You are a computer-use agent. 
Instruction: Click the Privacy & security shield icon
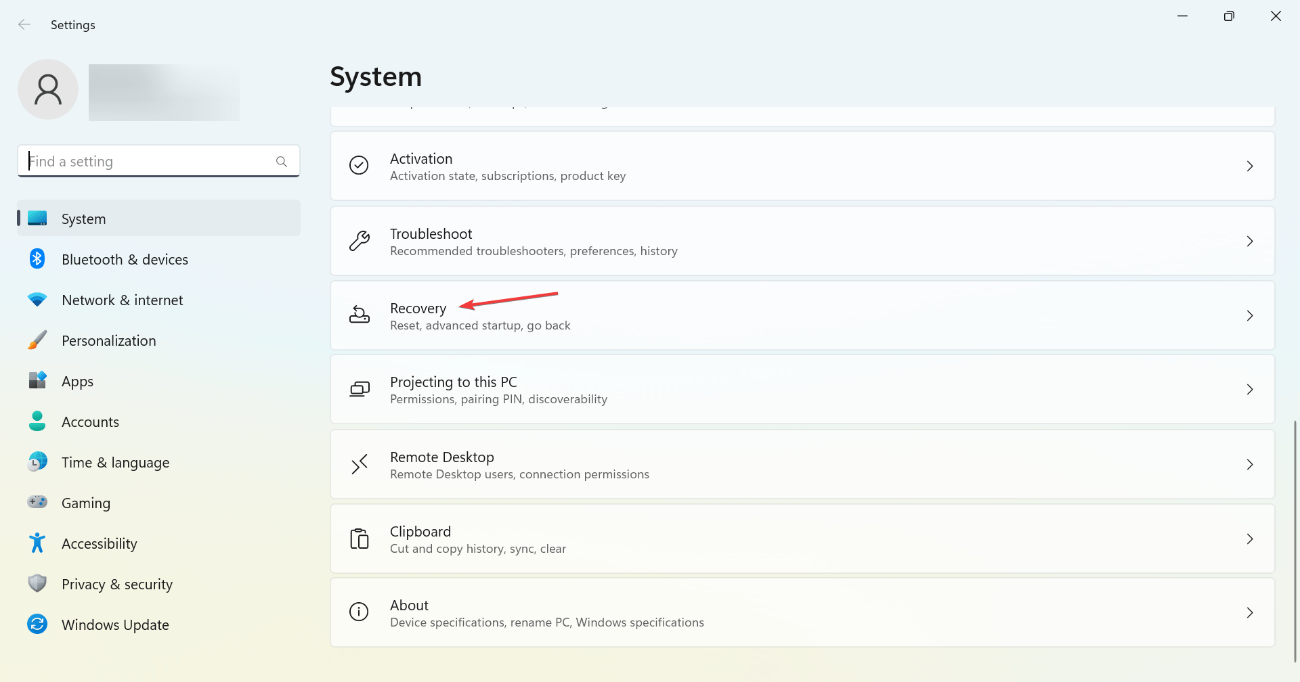(x=37, y=583)
